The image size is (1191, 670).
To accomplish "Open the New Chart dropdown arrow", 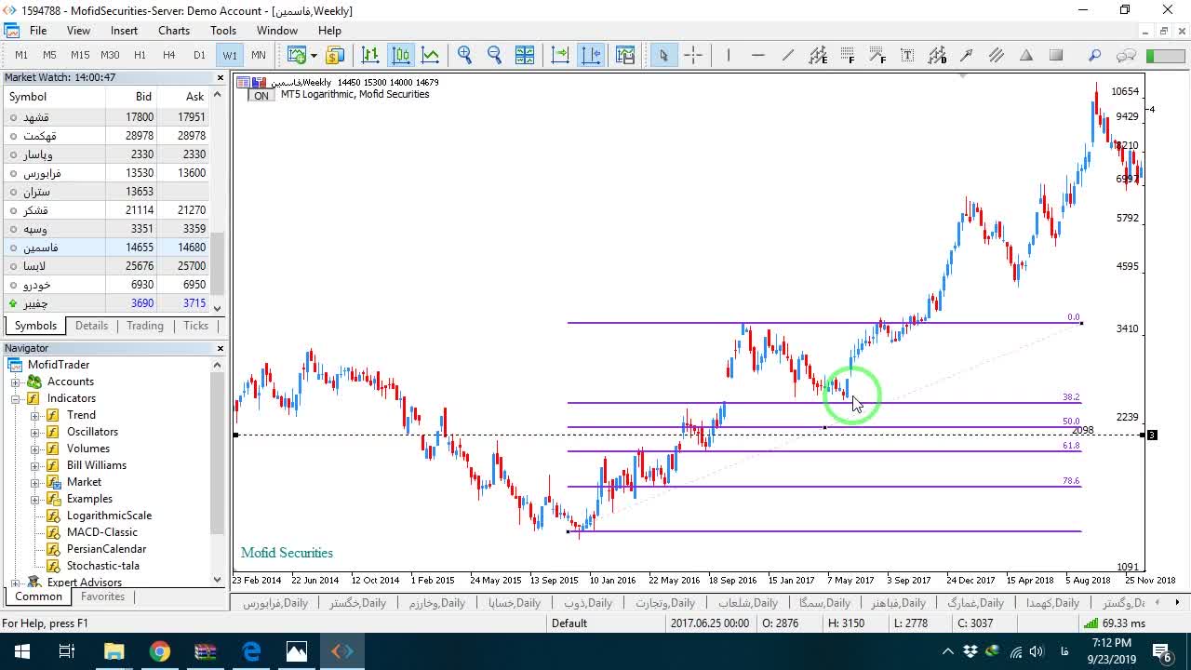I will pos(314,55).
